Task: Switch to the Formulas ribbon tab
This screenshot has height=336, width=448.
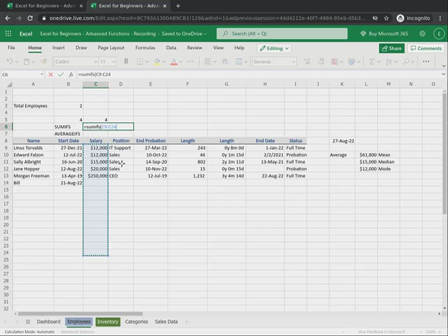Action: pos(145,48)
